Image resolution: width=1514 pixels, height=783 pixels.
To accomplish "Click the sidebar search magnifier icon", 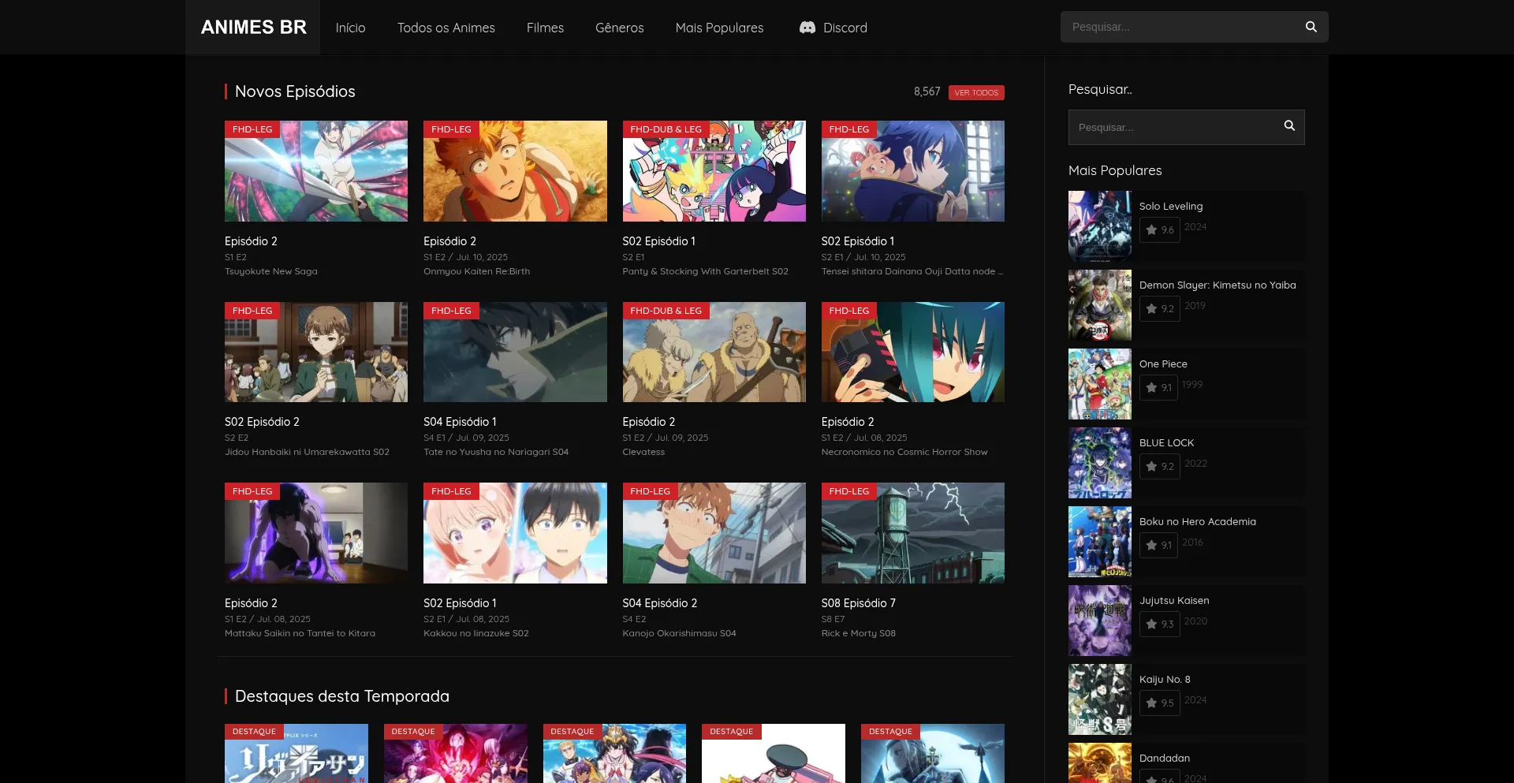I will (x=1289, y=125).
